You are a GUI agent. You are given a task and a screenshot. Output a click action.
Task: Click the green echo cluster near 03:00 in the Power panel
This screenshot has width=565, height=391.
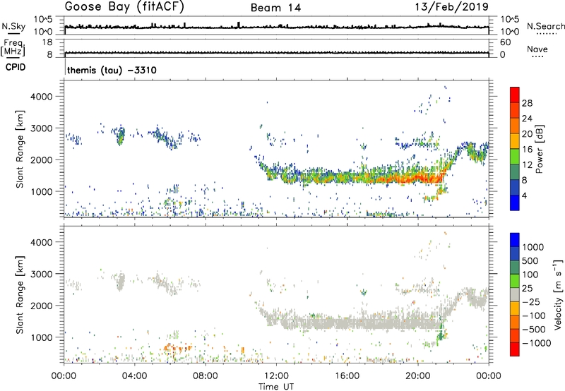(x=121, y=137)
